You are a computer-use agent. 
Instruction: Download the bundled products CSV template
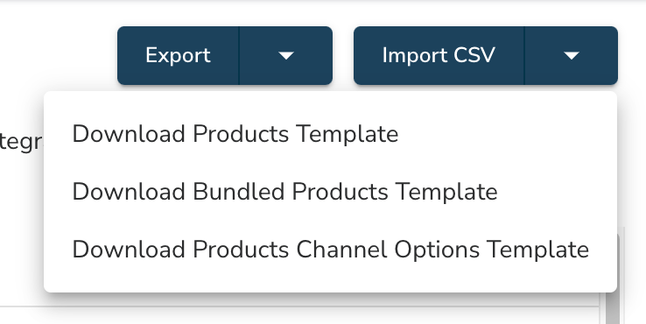pyautogui.click(x=284, y=192)
